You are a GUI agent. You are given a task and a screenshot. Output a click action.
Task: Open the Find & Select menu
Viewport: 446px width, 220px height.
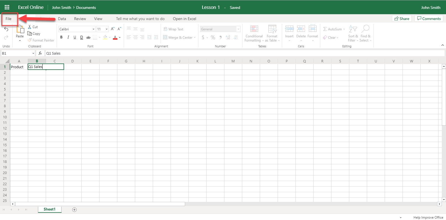(365, 34)
